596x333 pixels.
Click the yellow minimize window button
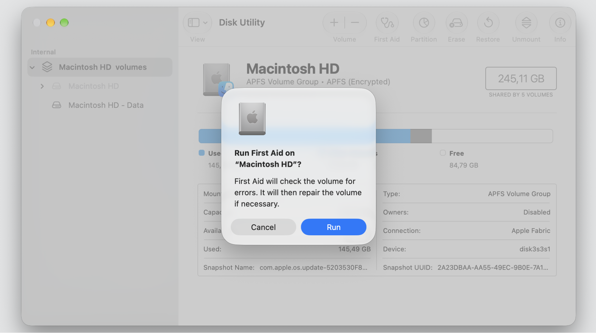50,23
